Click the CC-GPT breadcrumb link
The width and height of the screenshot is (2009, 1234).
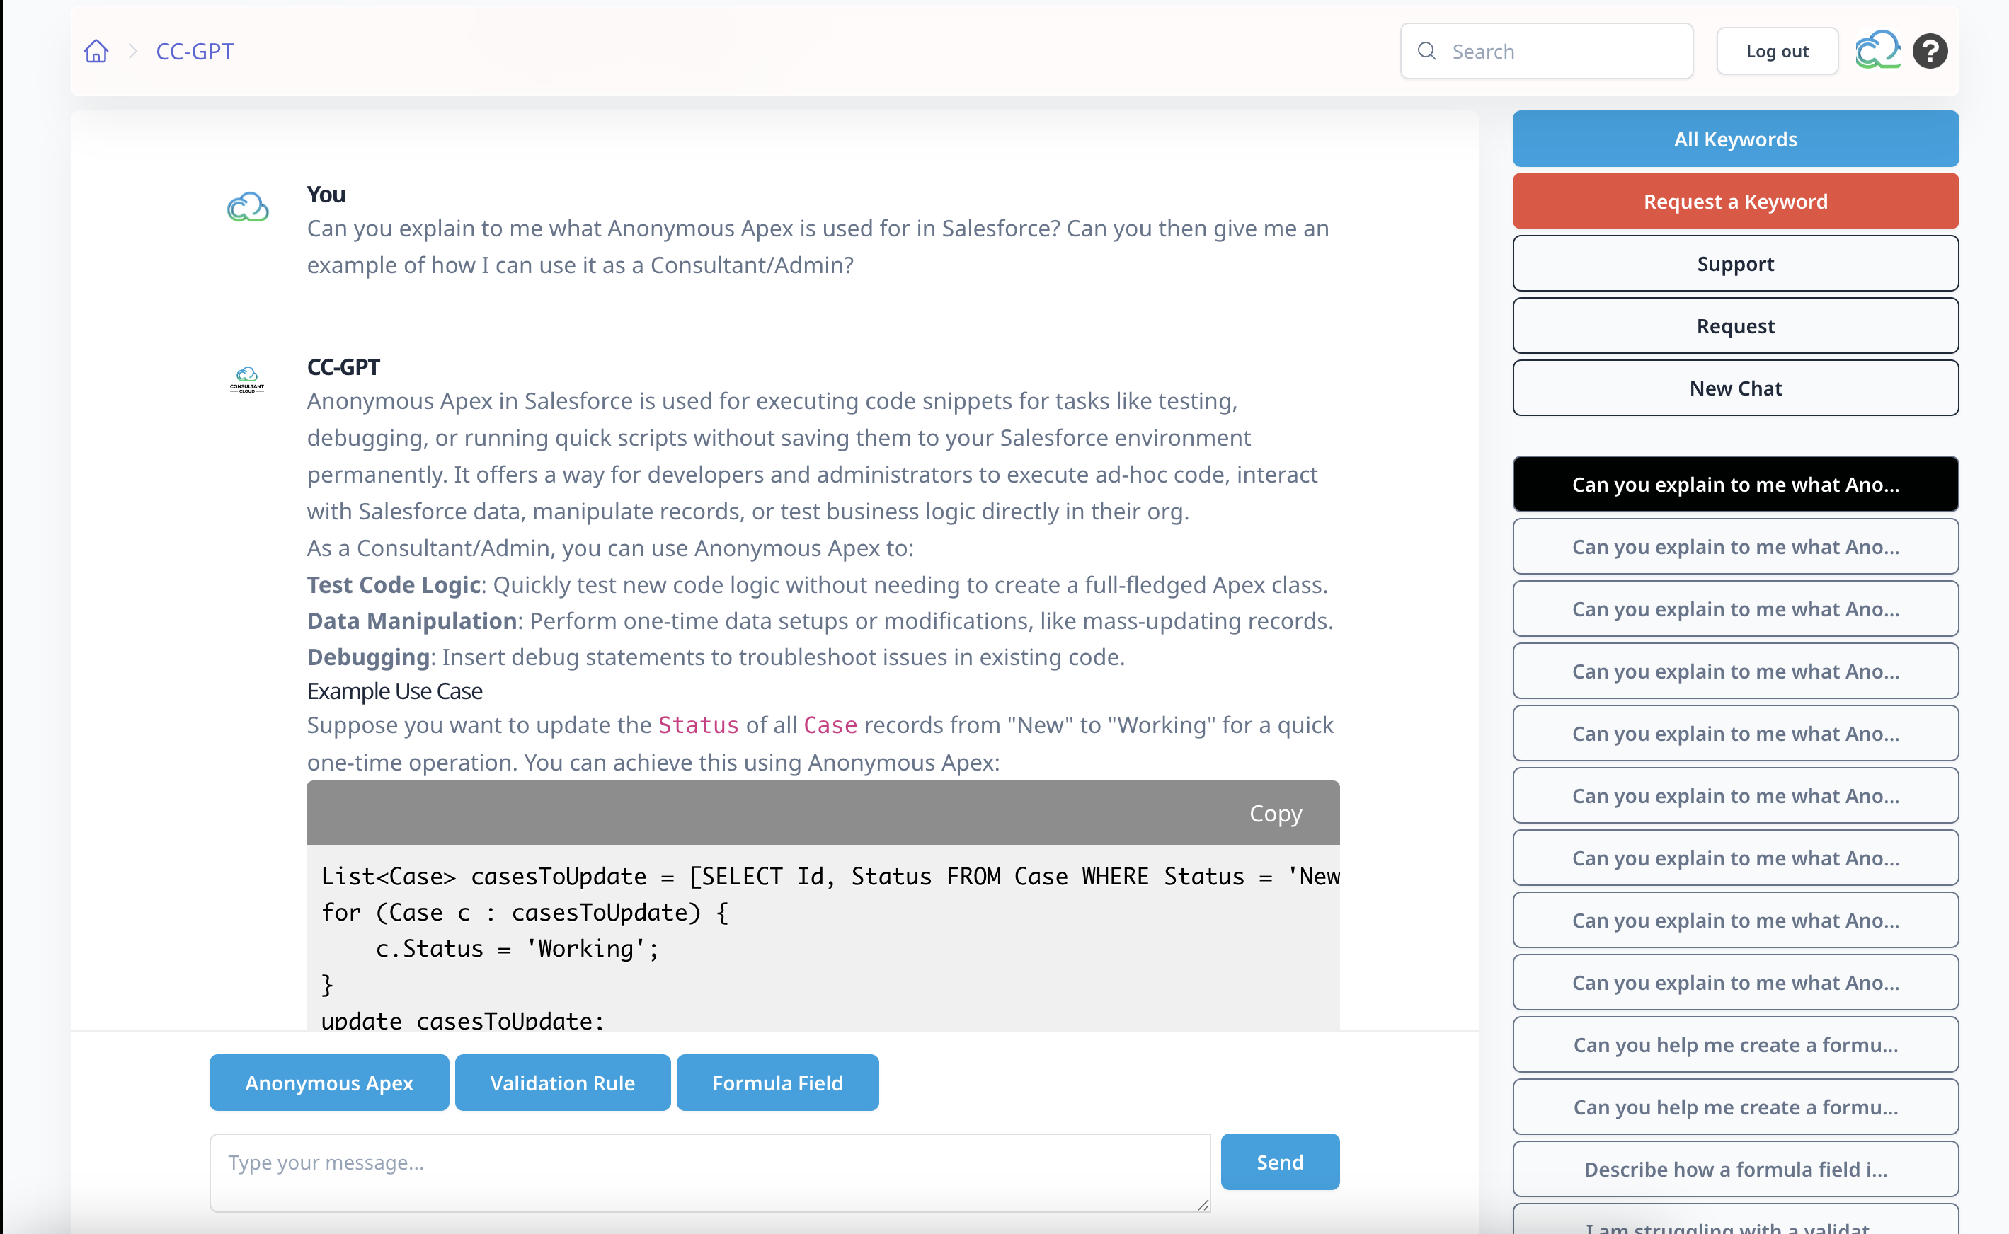tap(194, 52)
